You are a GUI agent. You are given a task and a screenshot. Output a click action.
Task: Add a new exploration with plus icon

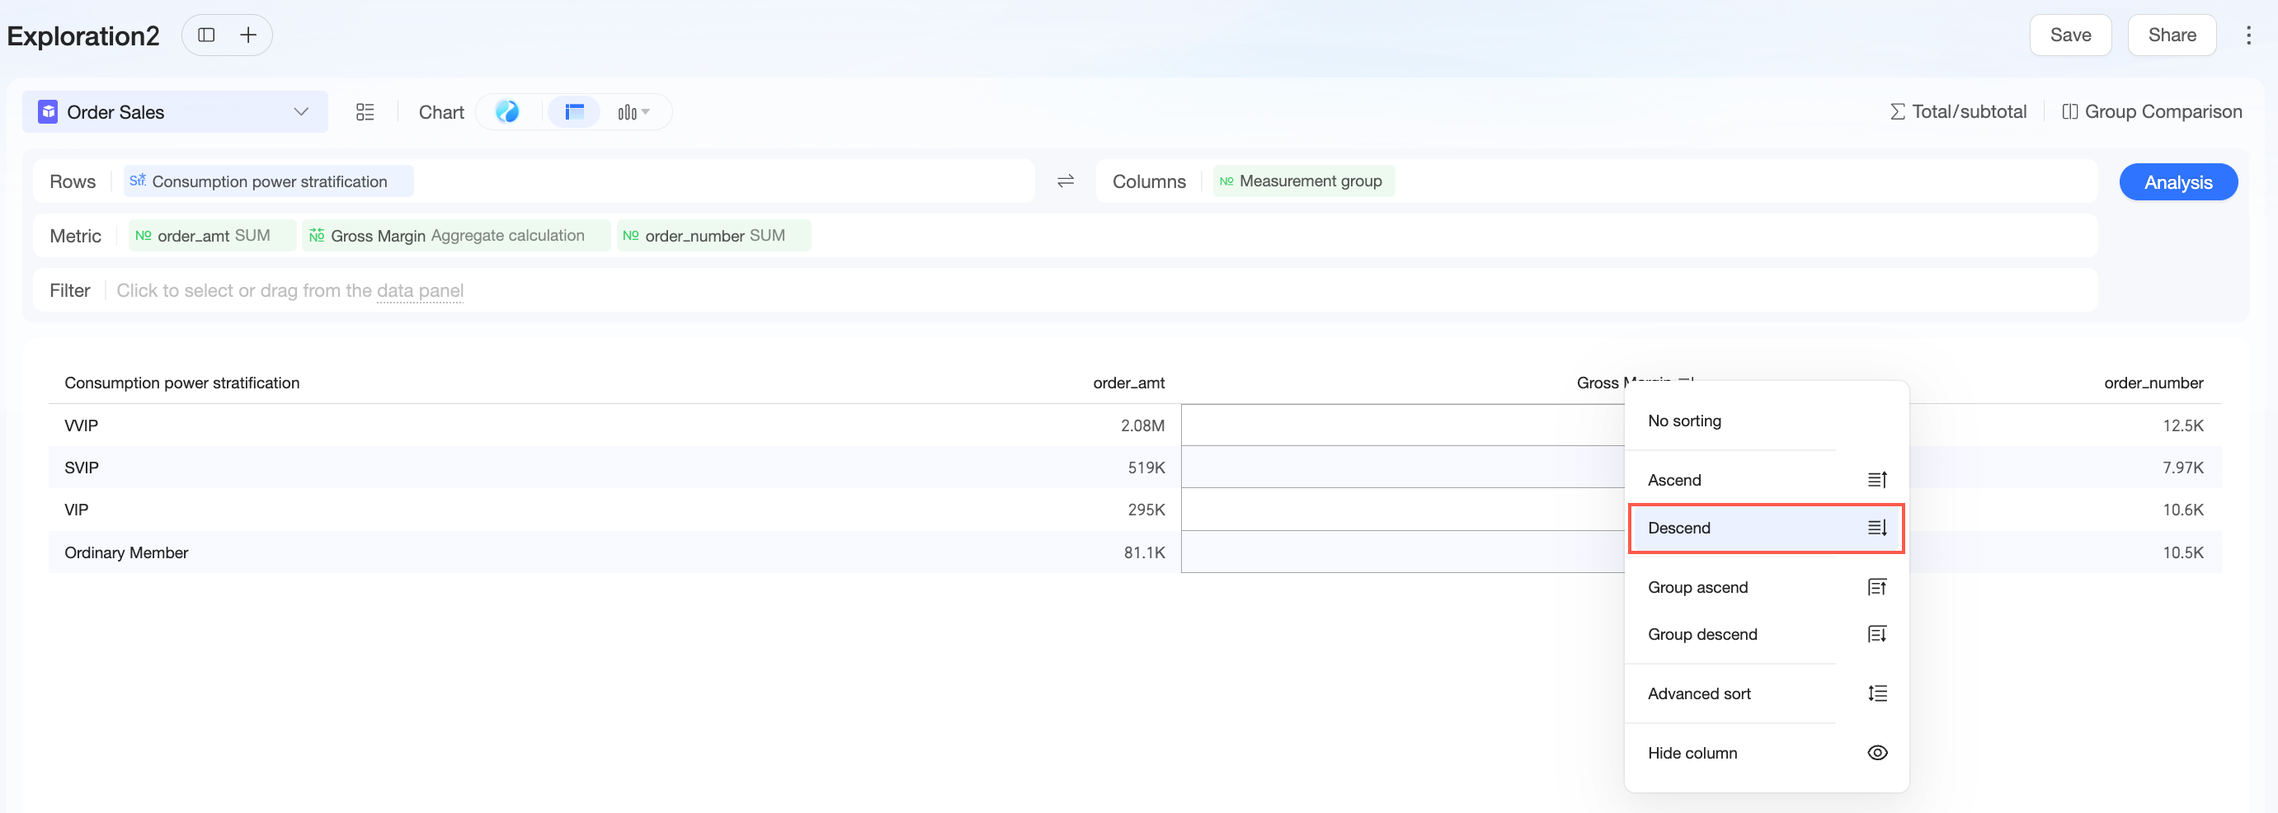tap(248, 35)
